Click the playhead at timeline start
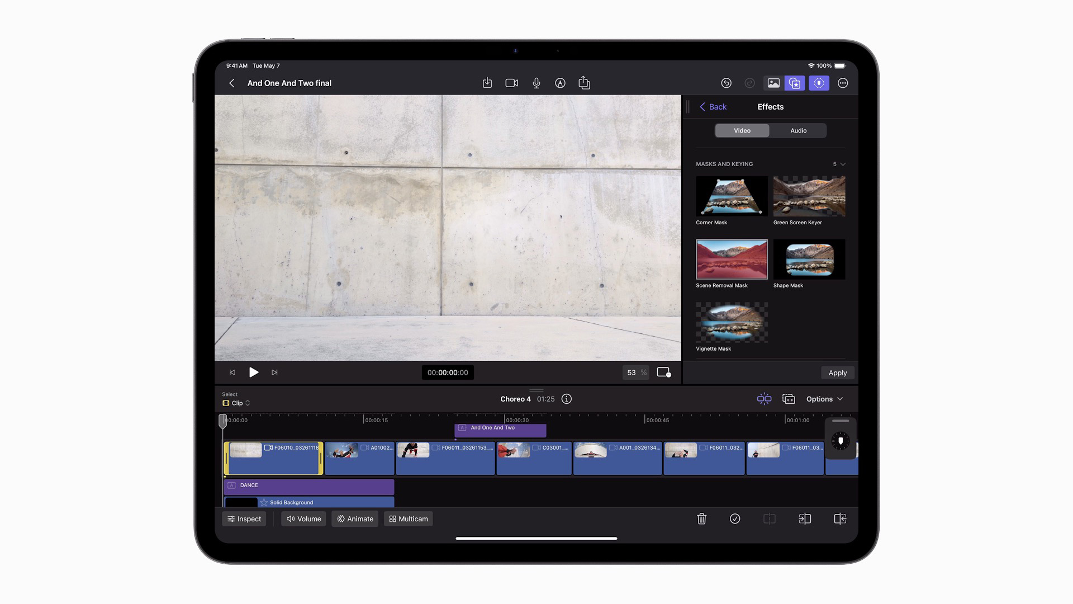 pyautogui.click(x=222, y=421)
